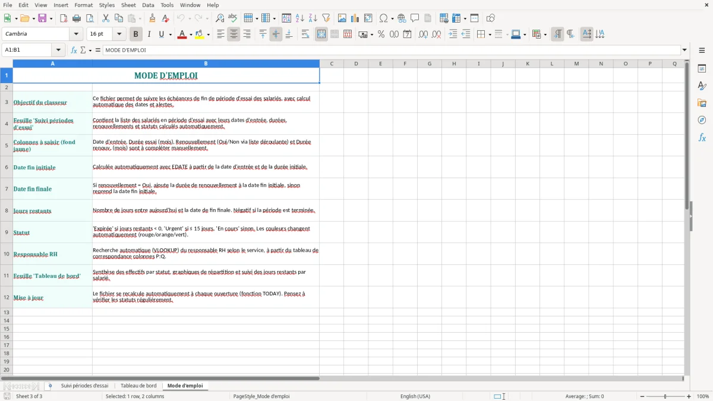Click the Increase Indent icon
713x401 pixels.
tap(453, 34)
